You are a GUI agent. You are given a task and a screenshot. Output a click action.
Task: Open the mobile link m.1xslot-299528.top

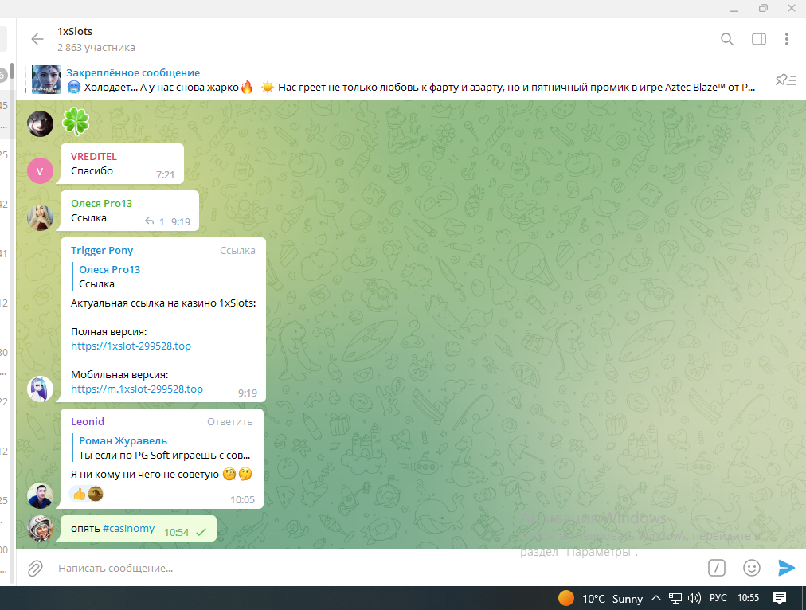pyautogui.click(x=137, y=389)
